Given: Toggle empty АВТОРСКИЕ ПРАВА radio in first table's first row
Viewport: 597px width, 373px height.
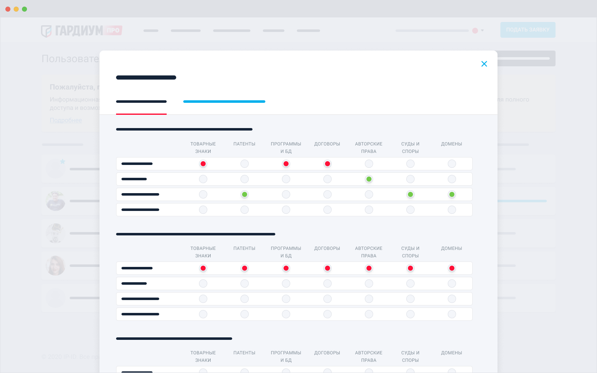Looking at the screenshot, I should click(x=369, y=164).
